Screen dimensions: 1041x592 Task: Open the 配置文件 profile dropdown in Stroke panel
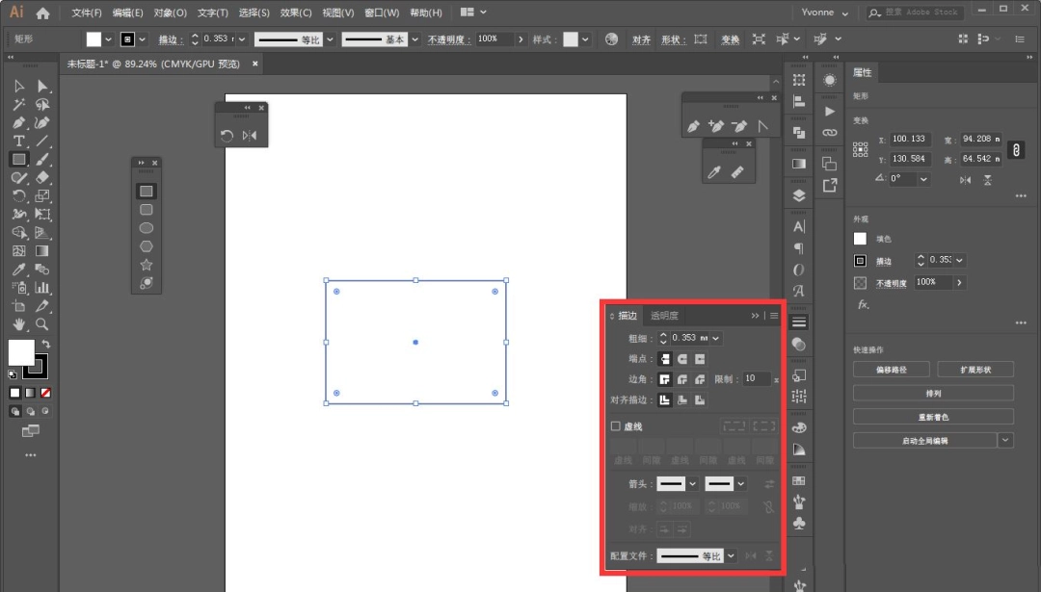pos(731,555)
